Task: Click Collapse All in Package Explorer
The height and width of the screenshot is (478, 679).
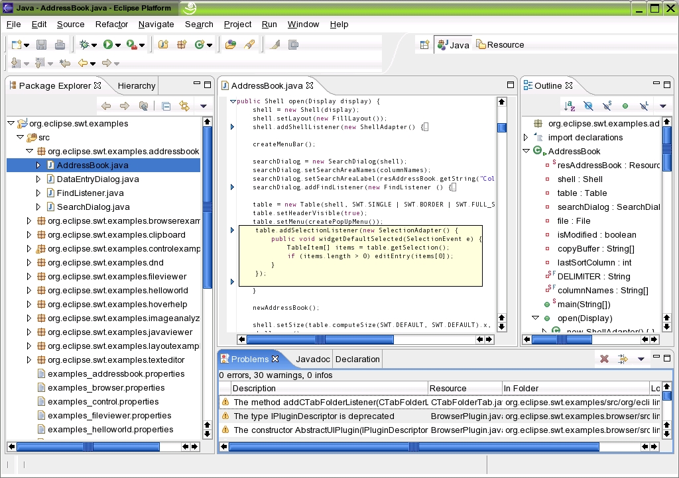Action: click(x=166, y=106)
